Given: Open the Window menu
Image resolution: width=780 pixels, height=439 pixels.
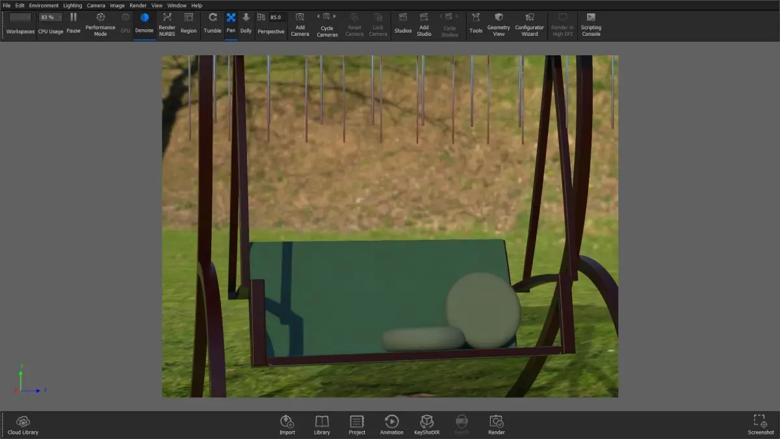Looking at the screenshot, I should point(177,5).
